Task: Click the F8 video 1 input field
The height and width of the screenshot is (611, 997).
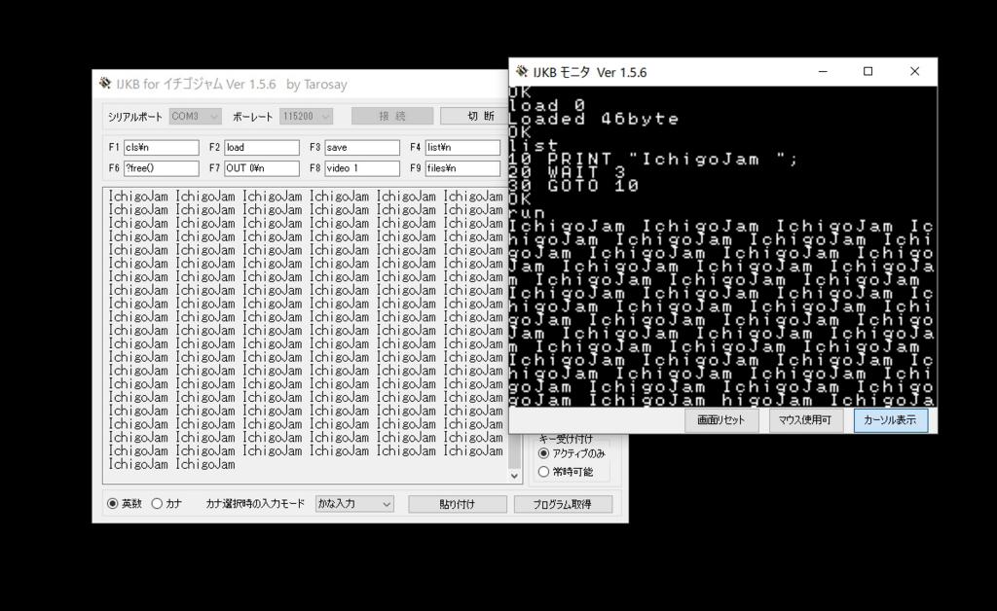Action: pos(362,168)
